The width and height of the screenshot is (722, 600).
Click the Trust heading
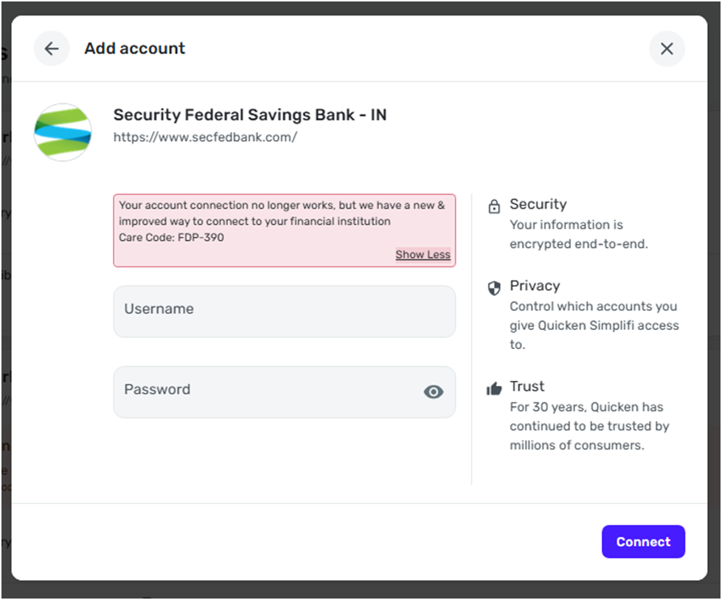(x=527, y=386)
